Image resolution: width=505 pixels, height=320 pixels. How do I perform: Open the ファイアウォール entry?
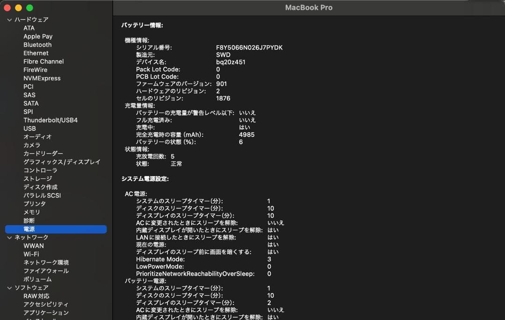[46, 271]
